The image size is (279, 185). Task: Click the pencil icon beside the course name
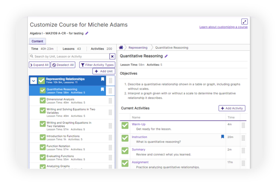[86, 34]
